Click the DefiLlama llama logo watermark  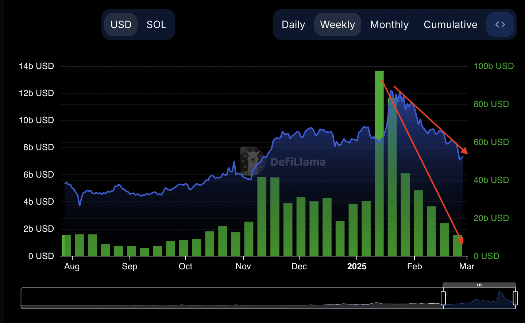coord(252,161)
